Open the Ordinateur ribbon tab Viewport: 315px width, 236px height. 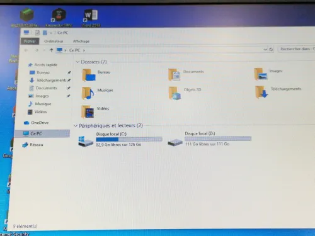[54, 41]
